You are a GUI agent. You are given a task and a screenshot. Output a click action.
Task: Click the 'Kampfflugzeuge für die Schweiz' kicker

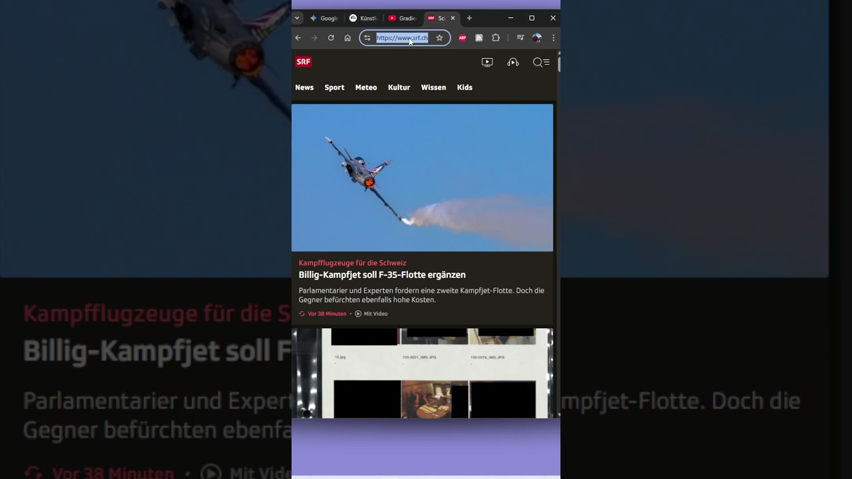pos(352,263)
